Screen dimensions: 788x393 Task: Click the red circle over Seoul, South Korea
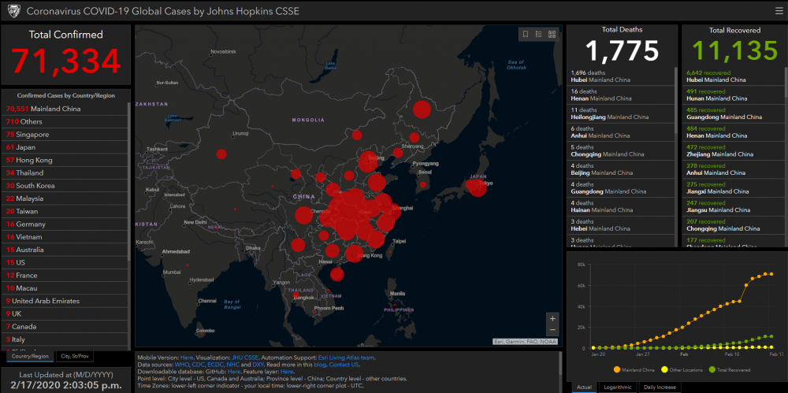[423, 185]
